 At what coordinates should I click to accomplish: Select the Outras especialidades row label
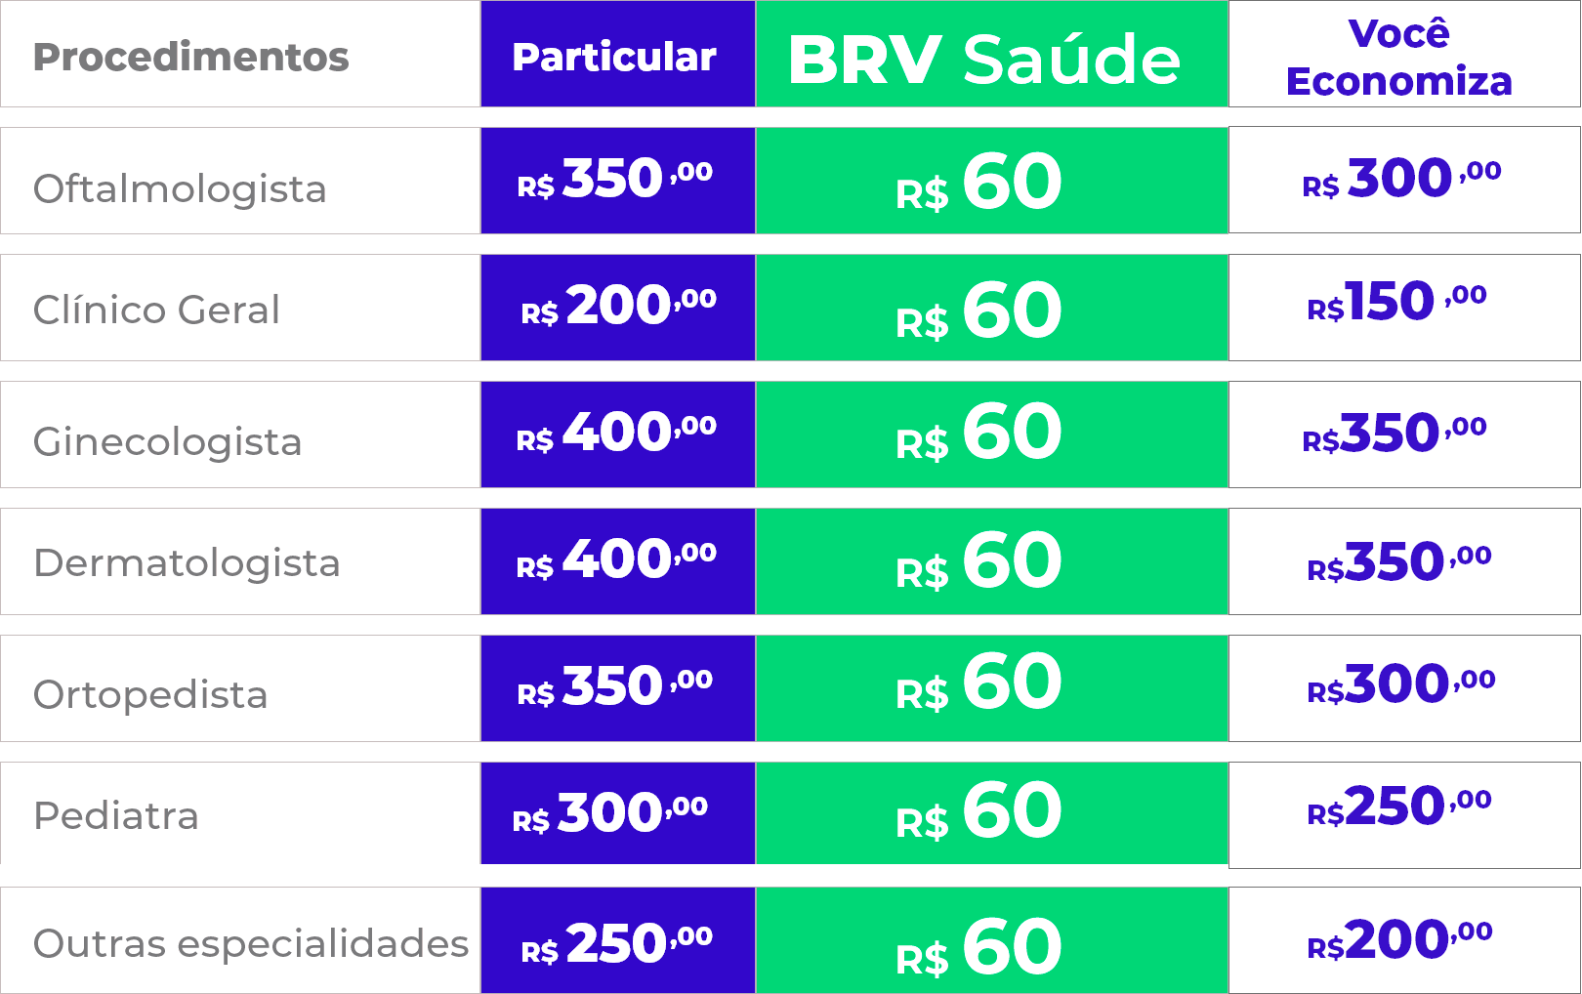tap(251, 943)
